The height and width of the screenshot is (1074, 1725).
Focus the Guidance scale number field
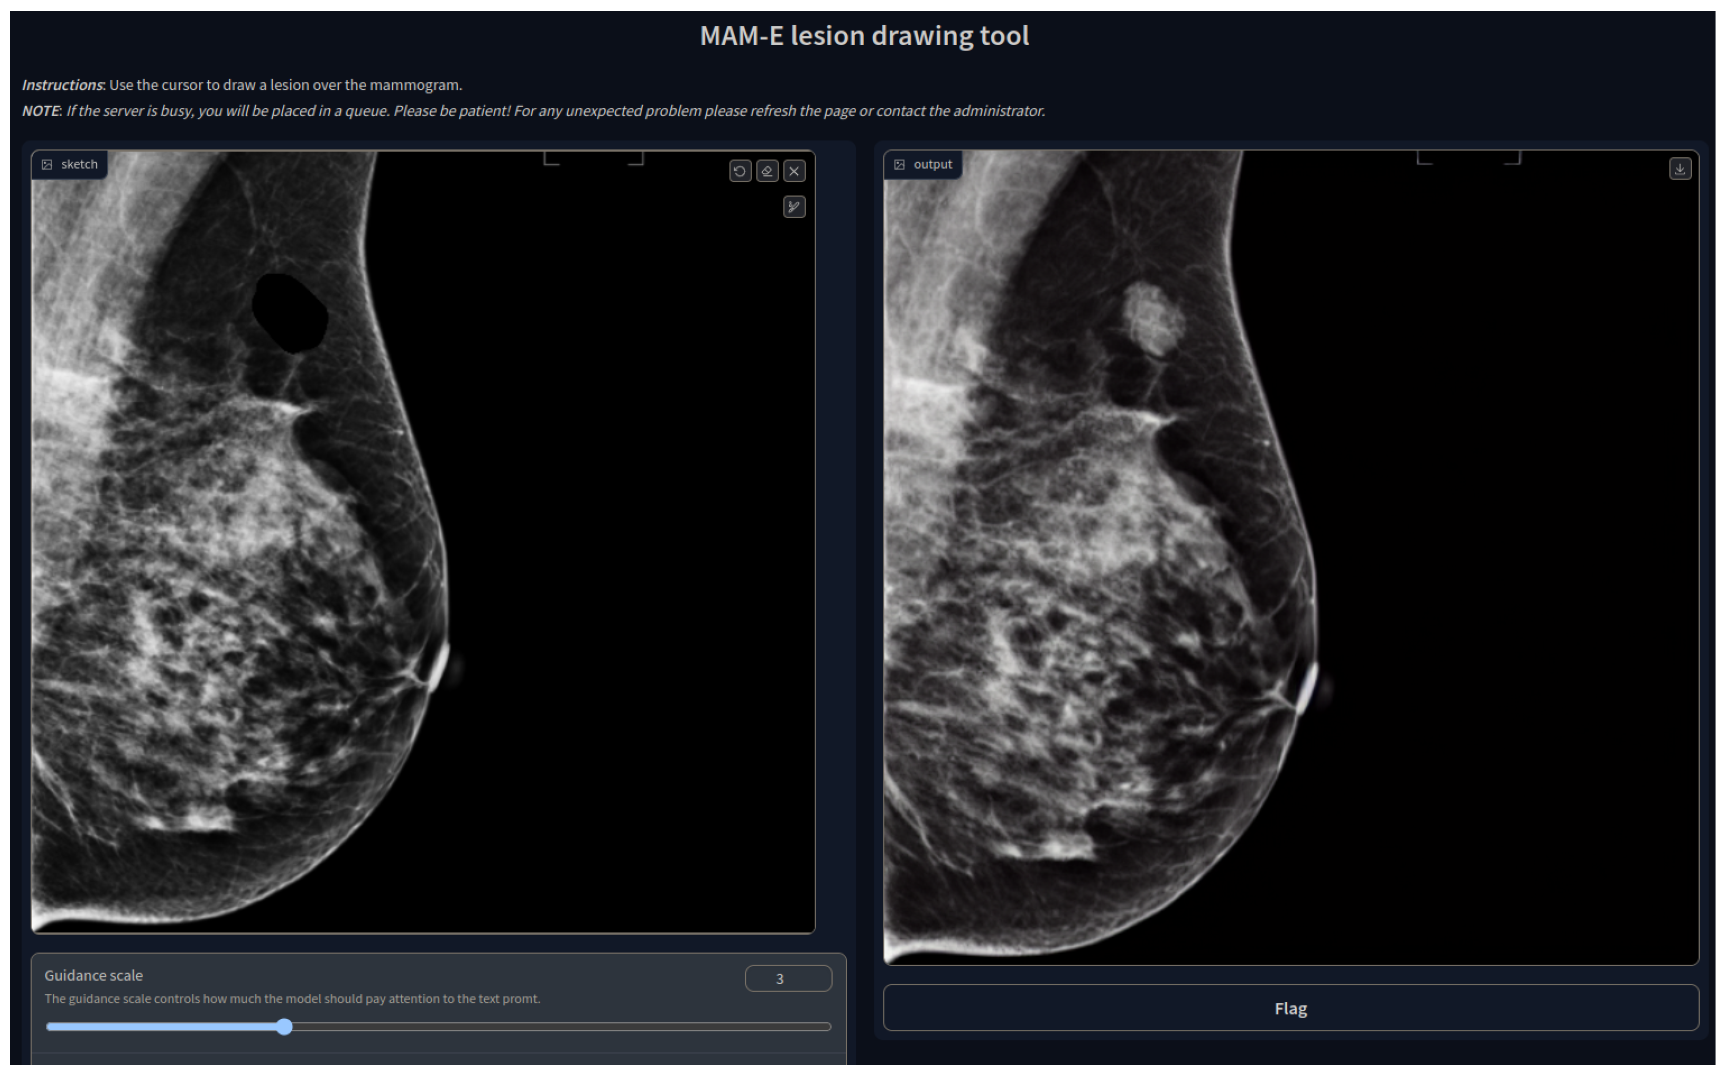pos(788,979)
